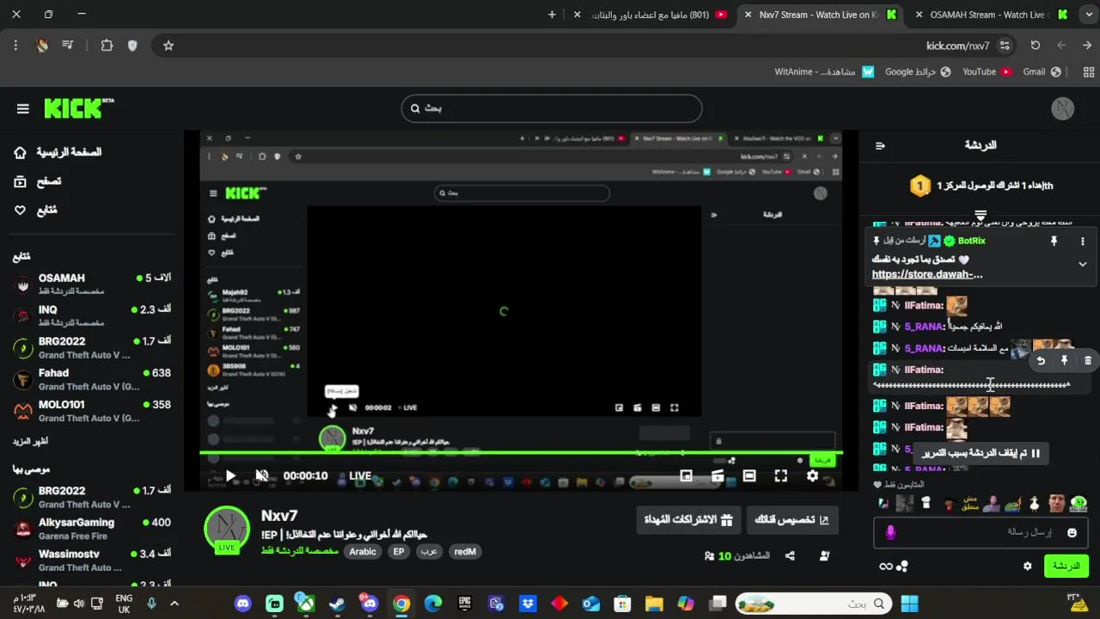
Task: Open the Following sidebar item
Action: [x=36, y=210]
